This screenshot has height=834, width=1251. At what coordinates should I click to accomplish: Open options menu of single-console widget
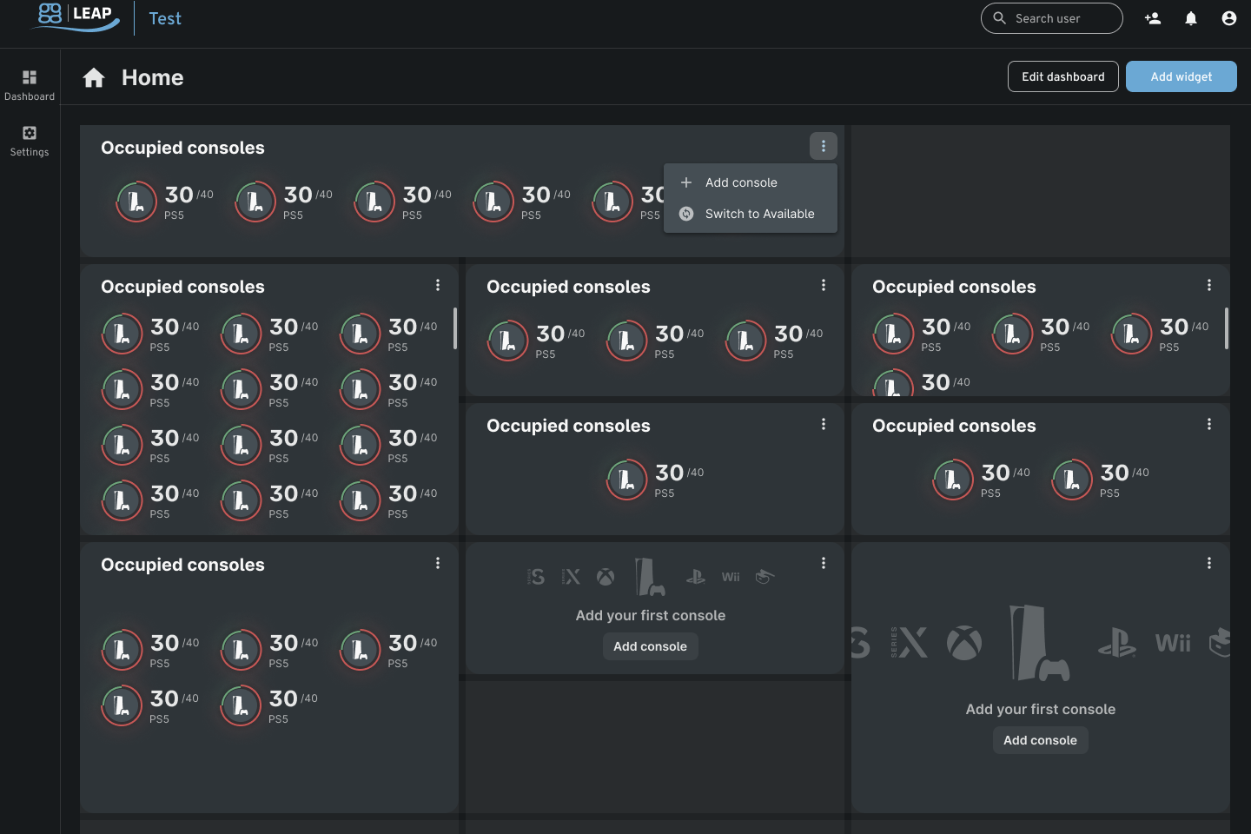(823, 424)
